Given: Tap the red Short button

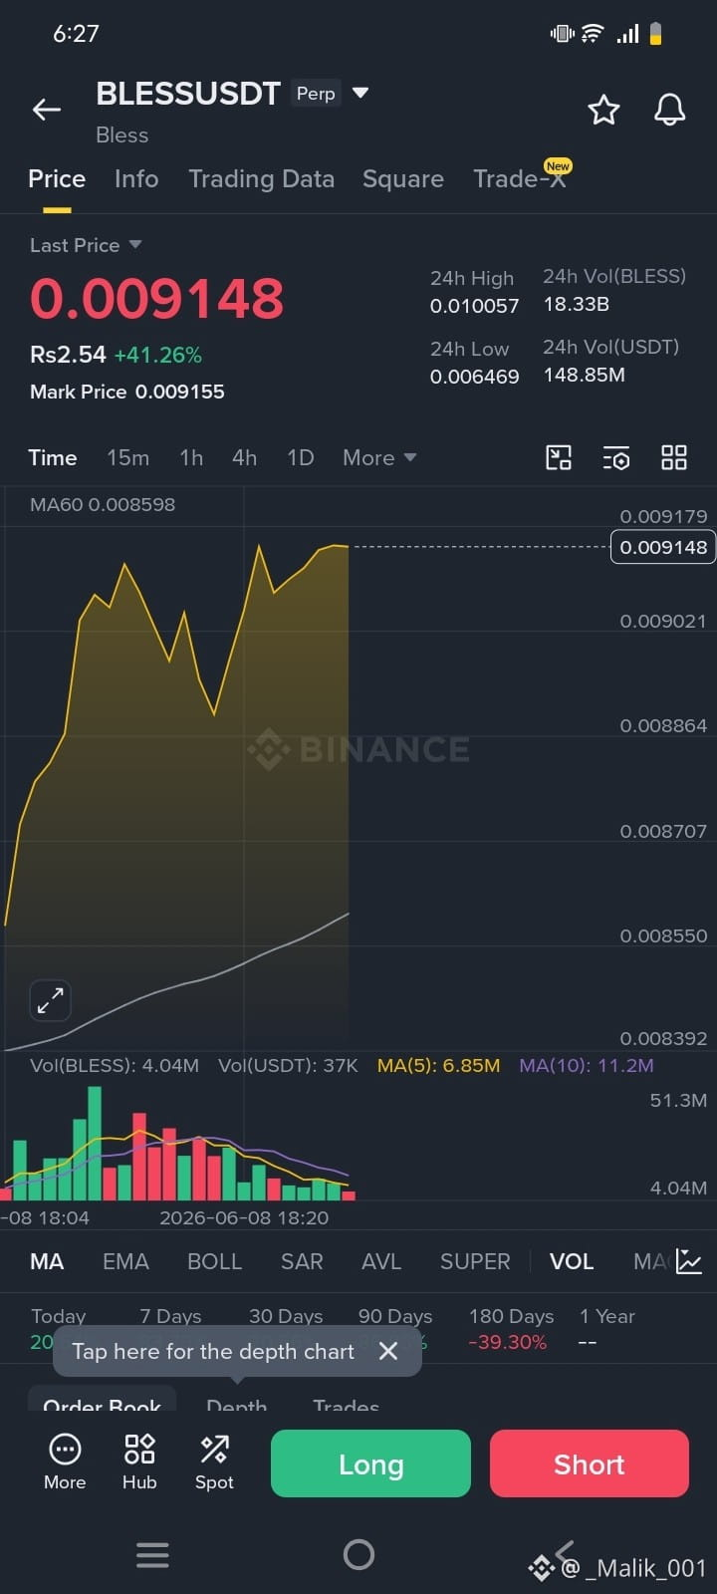Looking at the screenshot, I should (590, 1463).
